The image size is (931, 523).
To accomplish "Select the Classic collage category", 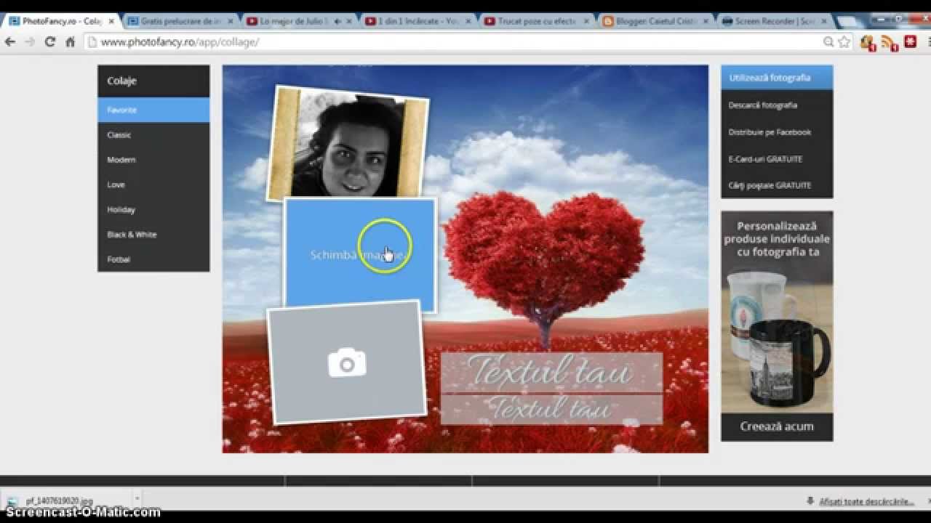I will point(153,134).
